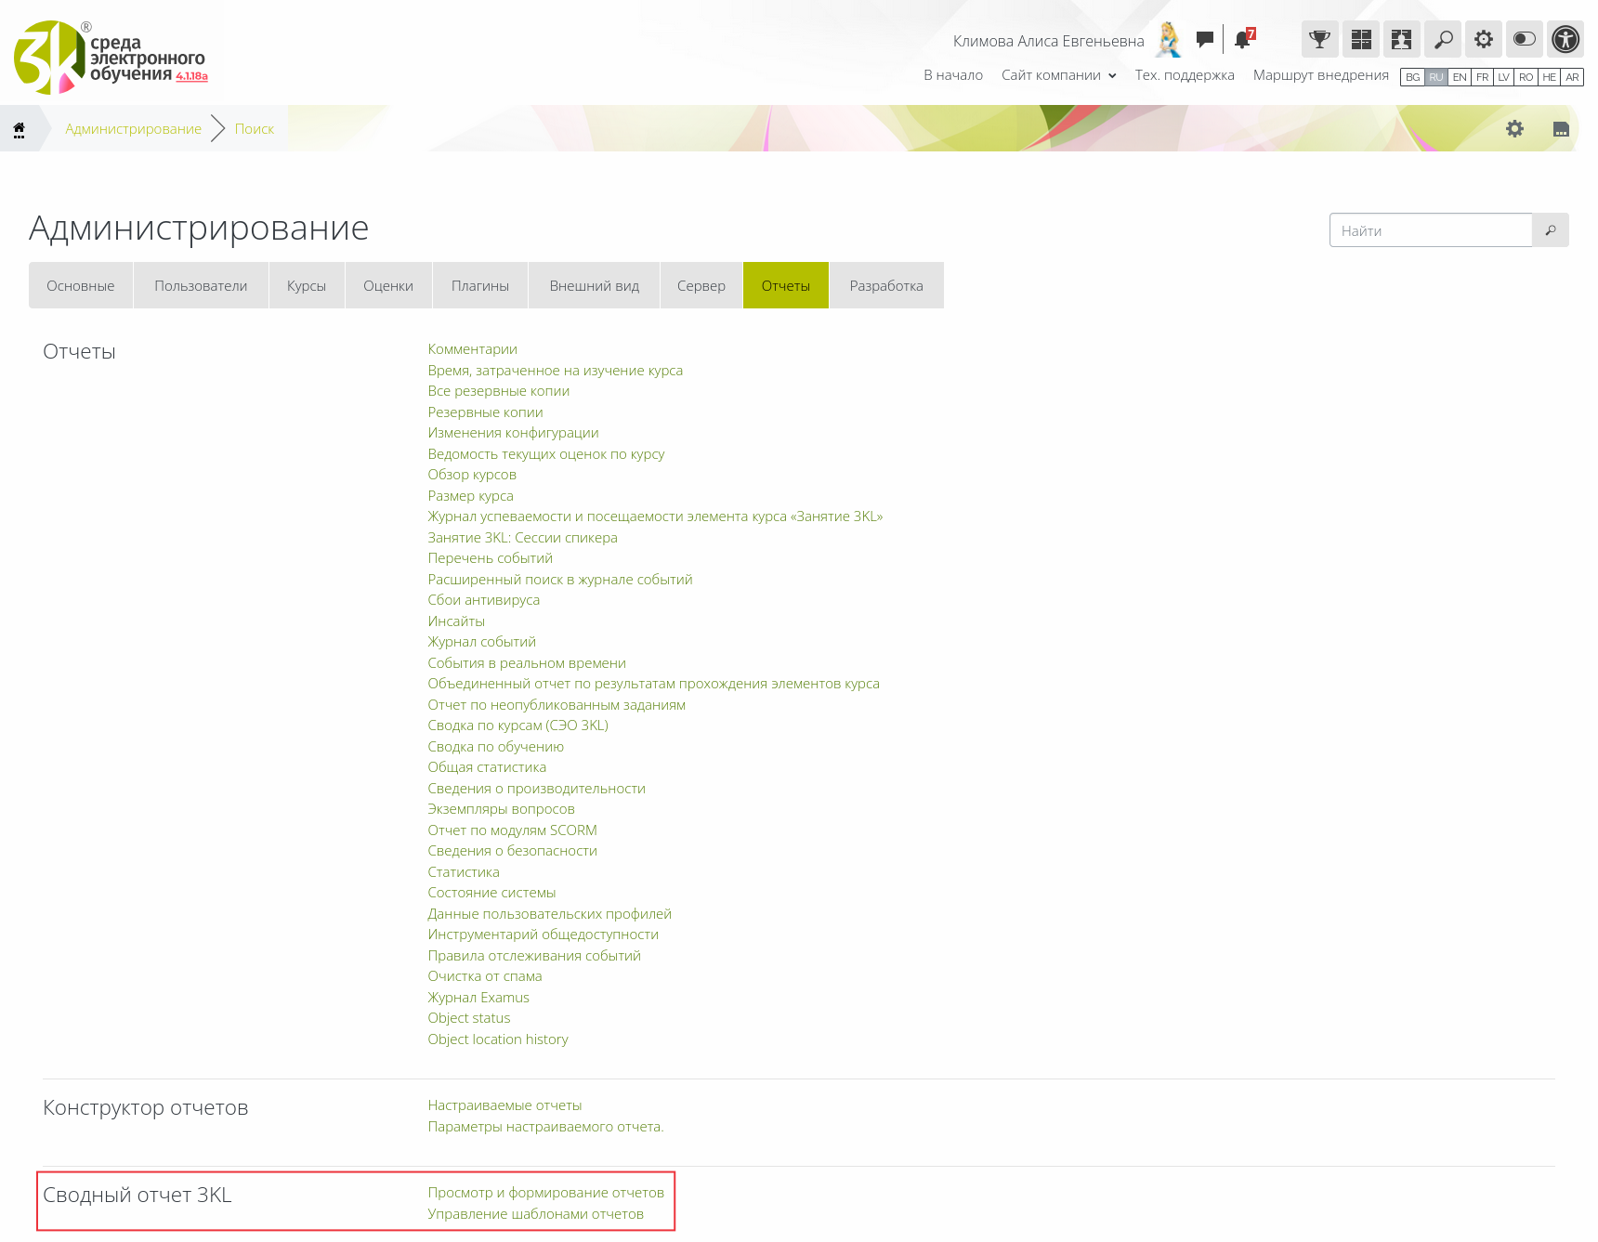Switch interface language to EN
The image size is (1598, 1242).
[x=1460, y=77]
